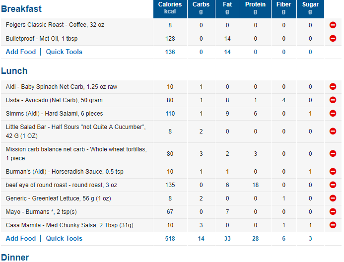
Task: Delete Bulletproof Mct Oil entry
Action: (x=333, y=38)
